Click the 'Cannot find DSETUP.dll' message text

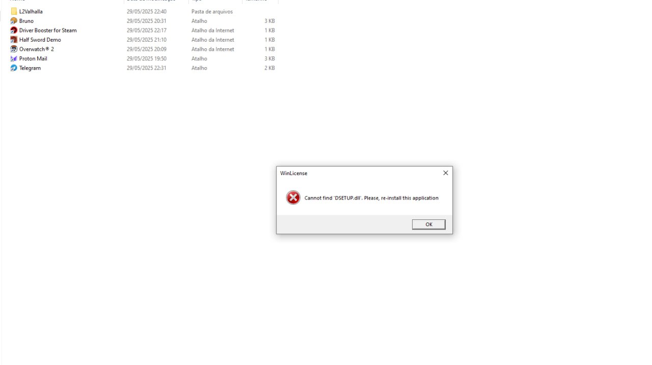371,198
